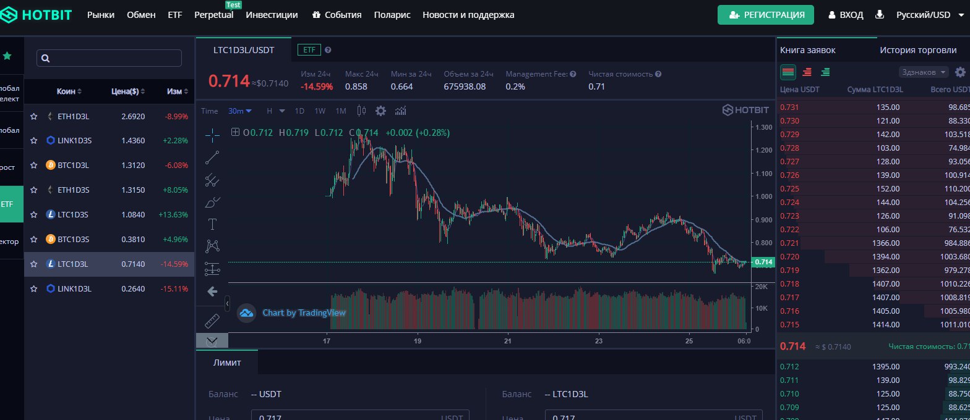Viewport: 970px width, 420px height.
Task: Click Management Fee help icon
Action: 573,74
